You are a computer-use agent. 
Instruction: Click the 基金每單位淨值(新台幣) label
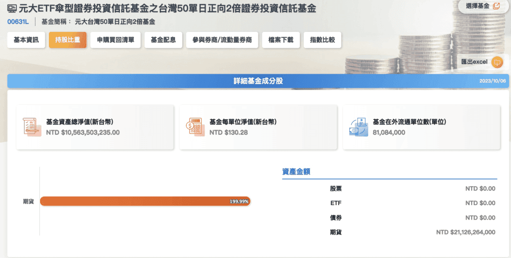243,122
